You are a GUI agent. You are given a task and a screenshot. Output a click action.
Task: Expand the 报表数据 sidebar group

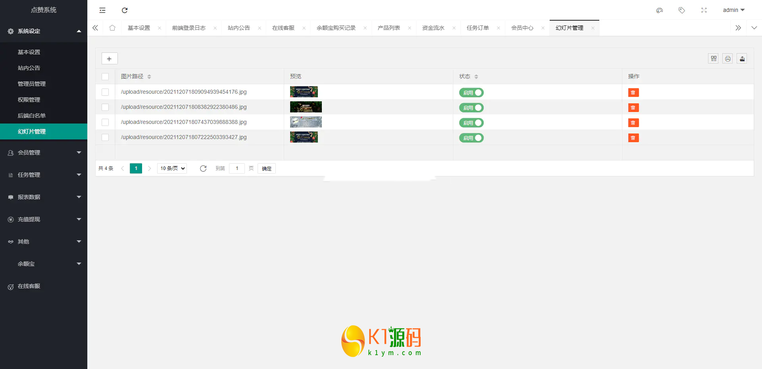point(44,197)
